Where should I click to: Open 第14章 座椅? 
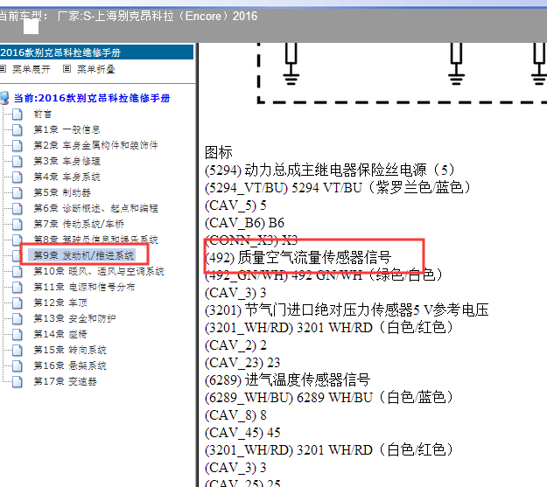tap(60, 334)
